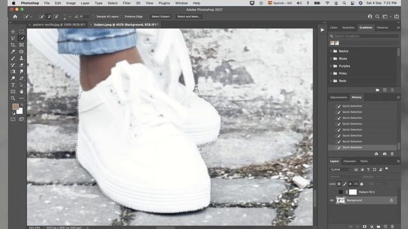Select the Eraser tool

21,65
